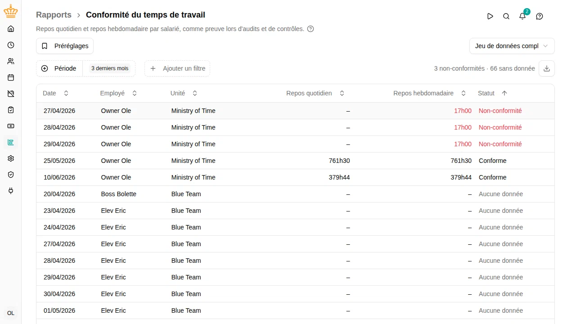Open the home icon in the sidebar

click(11, 29)
